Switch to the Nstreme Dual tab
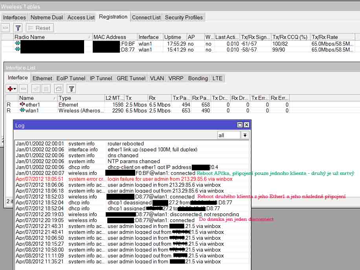This screenshot has width=360, height=270. point(47,17)
